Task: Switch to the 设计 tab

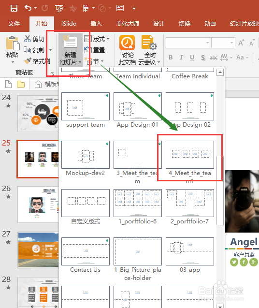Action: point(159,24)
